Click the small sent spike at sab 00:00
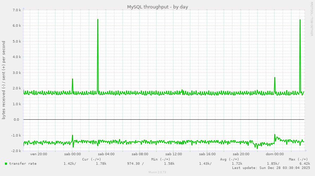Viewport: 315px width, 176px height. 73,86
